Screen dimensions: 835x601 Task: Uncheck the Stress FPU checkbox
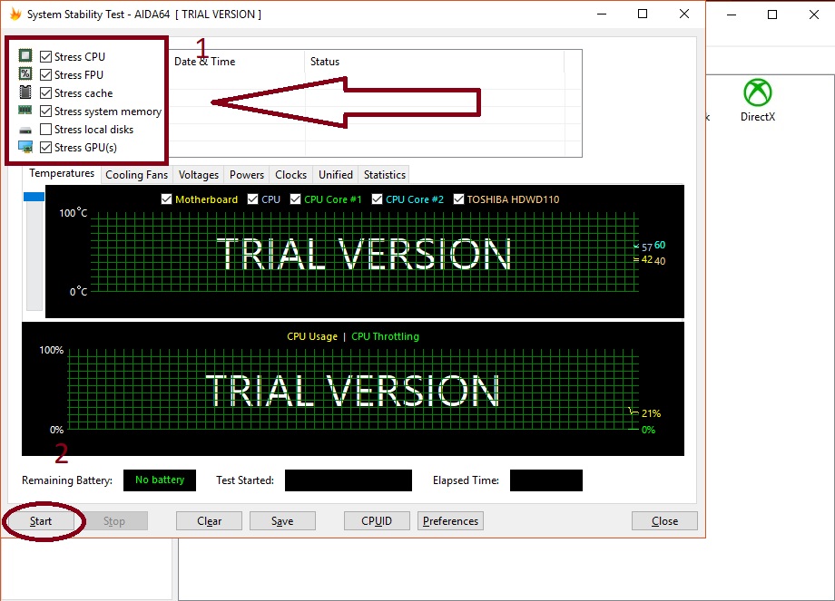pos(45,74)
